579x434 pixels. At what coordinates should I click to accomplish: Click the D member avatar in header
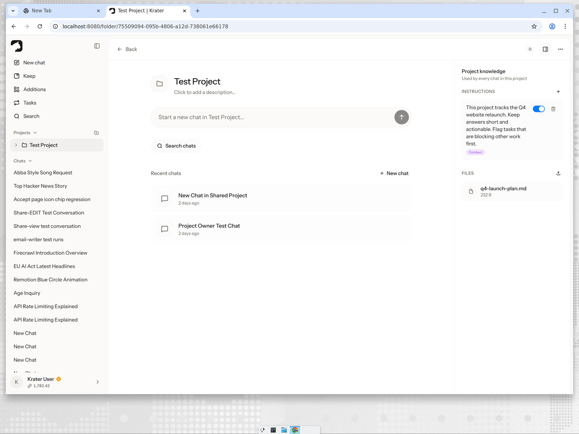530,49
